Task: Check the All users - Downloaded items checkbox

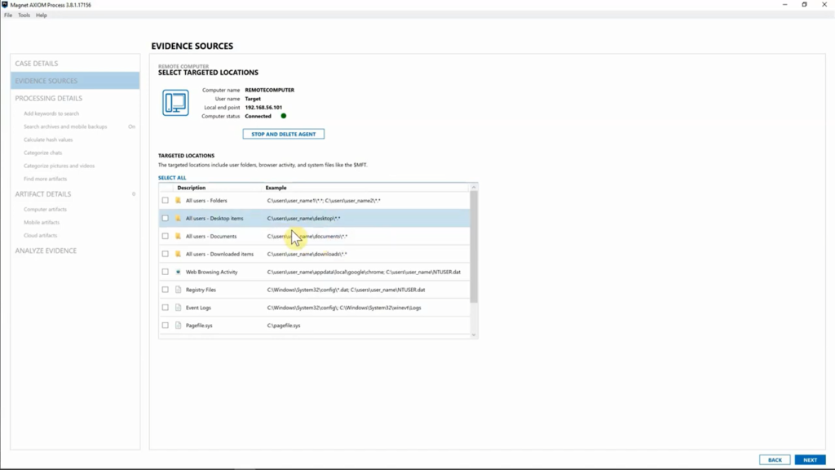Action: tap(165, 254)
